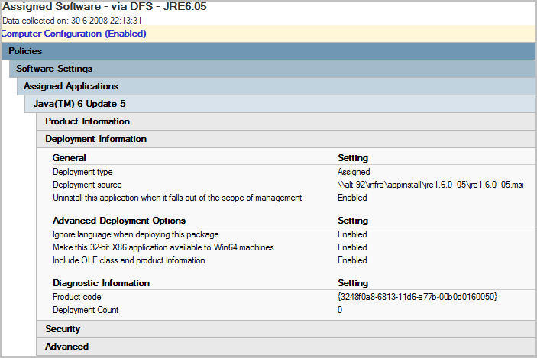
Task: Click the Setting header beside Advanced Deployment Options
Action: 353,221
